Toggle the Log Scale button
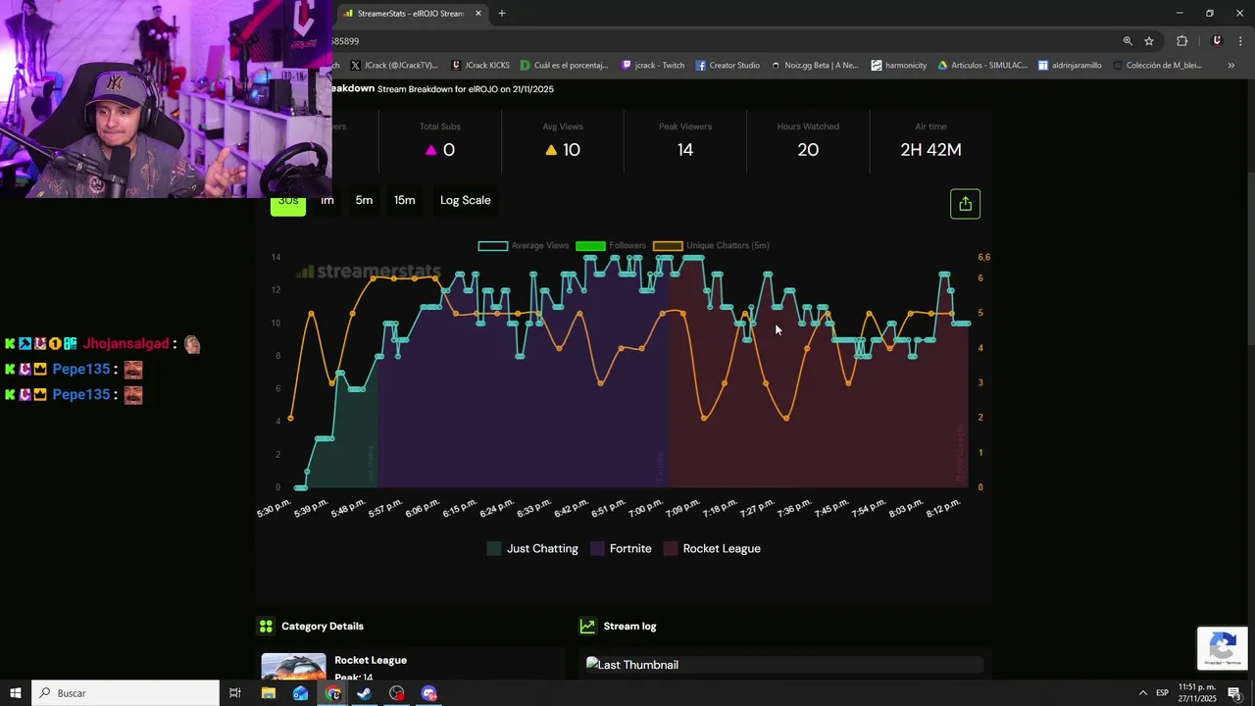Image resolution: width=1255 pixels, height=706 pixels. click(465, 200)
